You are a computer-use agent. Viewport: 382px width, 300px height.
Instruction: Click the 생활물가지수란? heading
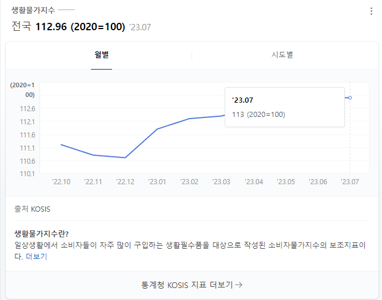[41, 234]
